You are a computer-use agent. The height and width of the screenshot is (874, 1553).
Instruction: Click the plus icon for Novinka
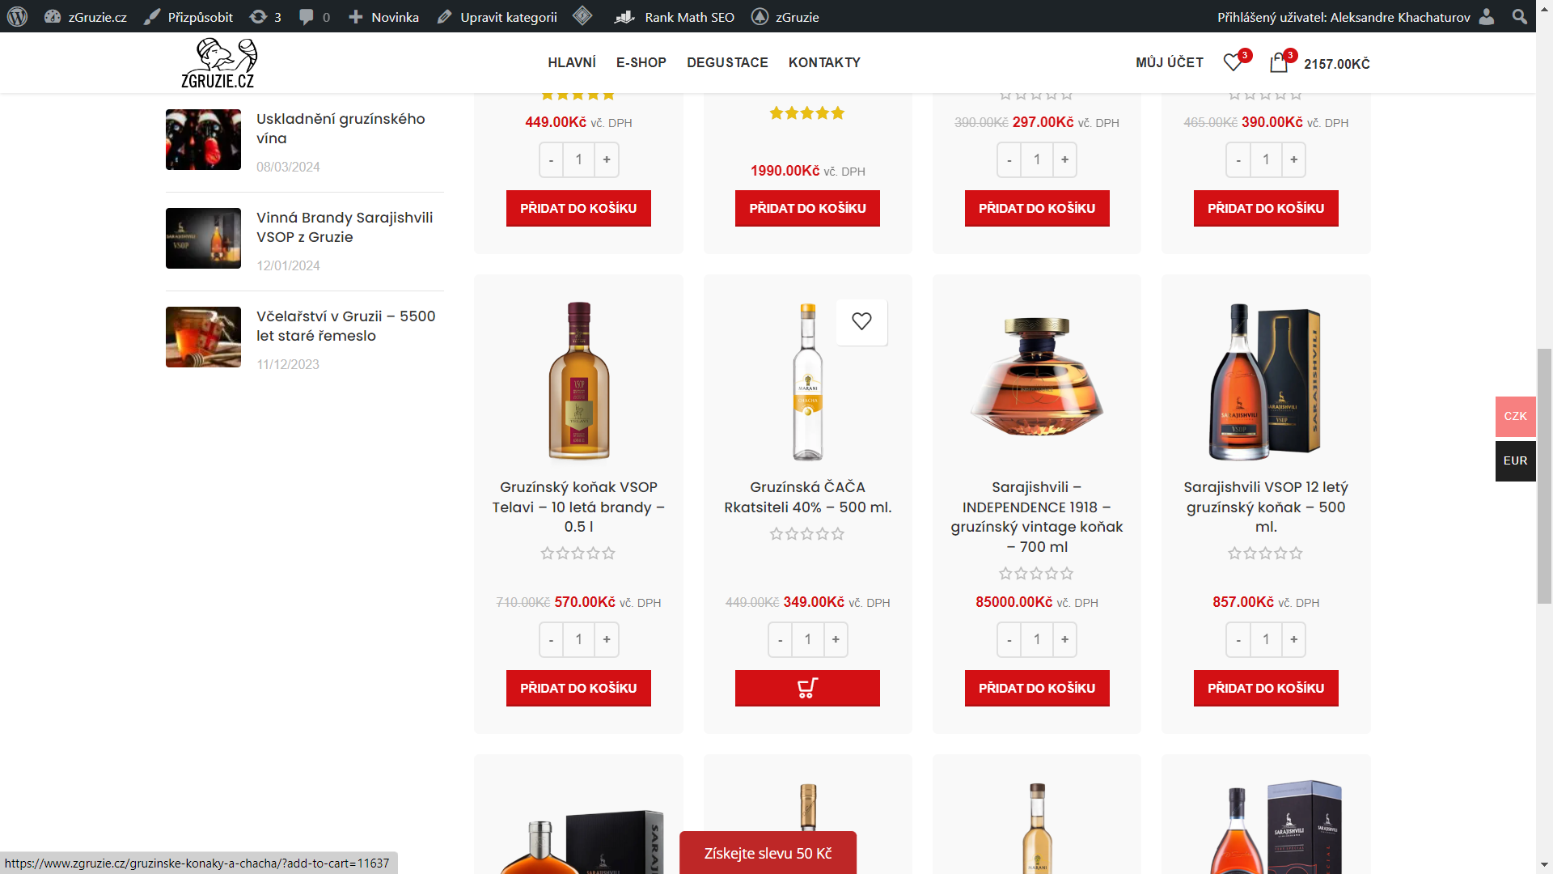tap(356, 17)
